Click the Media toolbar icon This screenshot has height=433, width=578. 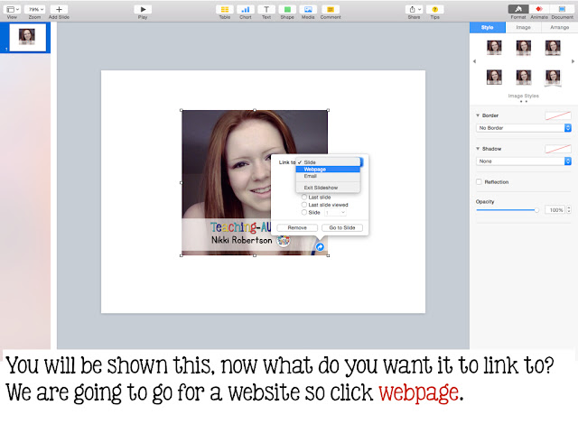pos(308,10)
